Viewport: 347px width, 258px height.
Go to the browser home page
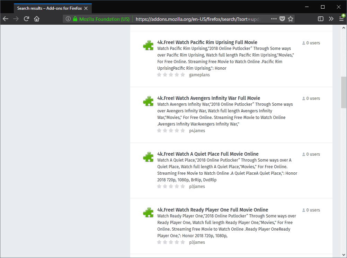(37, 19)
